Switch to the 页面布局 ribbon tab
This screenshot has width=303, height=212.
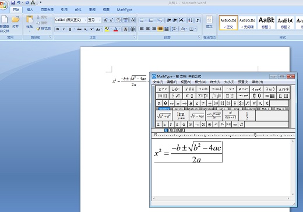(47, 9)
